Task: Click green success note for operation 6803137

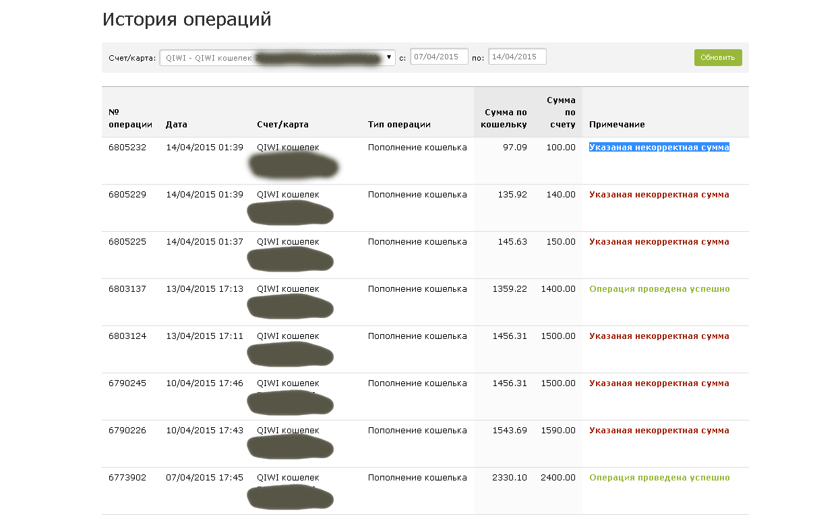Action: pyautogui.click(x=659, y=288)
